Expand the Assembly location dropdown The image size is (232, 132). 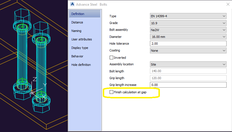tap(188, 64)
